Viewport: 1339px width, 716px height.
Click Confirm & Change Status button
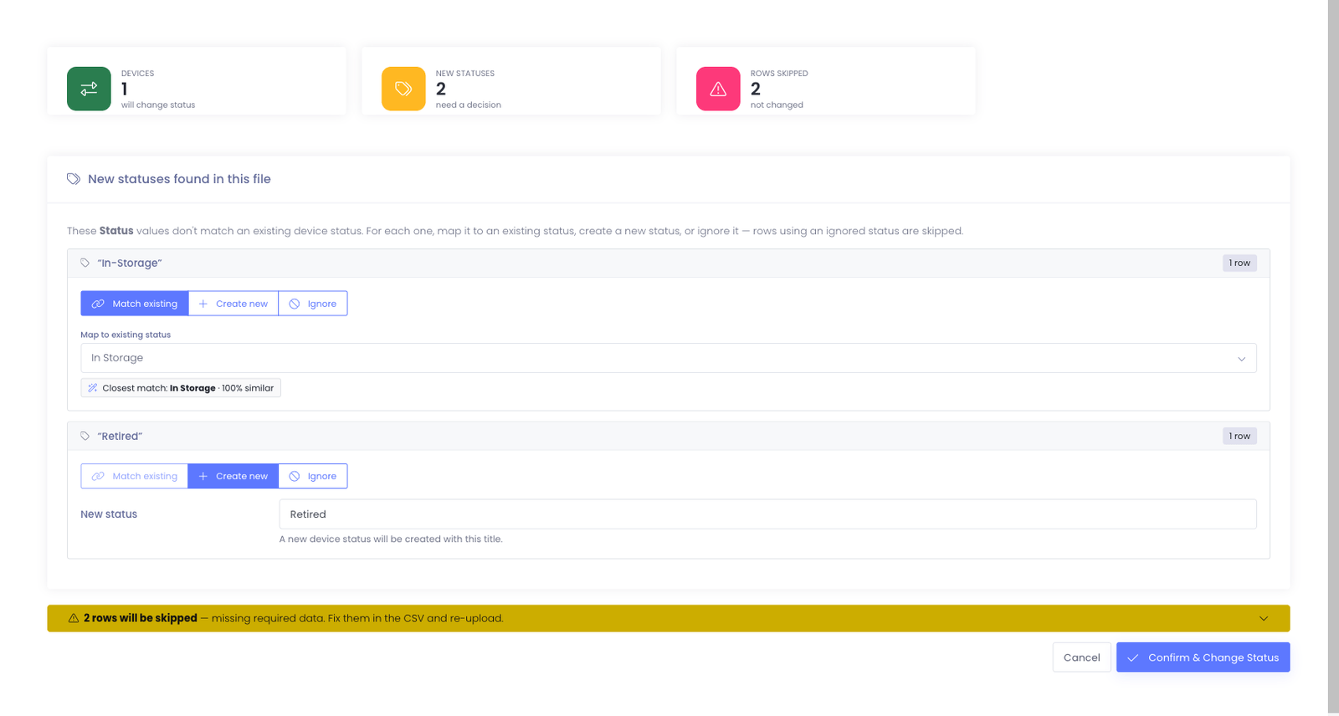(x=1203, y=657)
